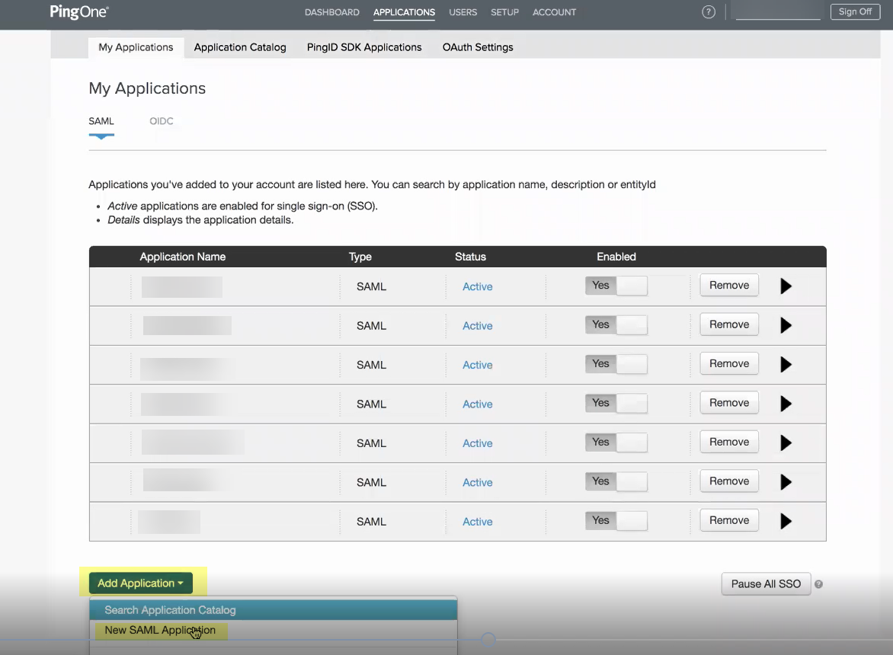Screen dimensions: 893x655
Task: Expand details arrow for last application row
Action: pos(786,521)
